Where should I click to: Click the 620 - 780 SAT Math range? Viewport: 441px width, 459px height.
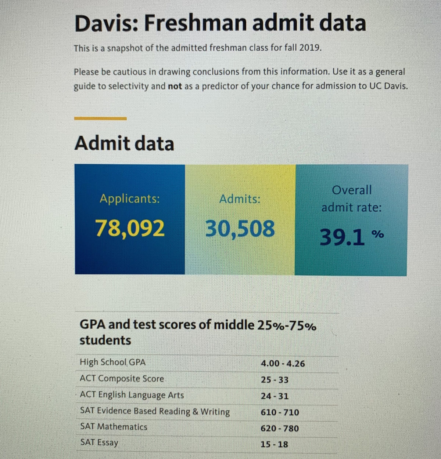pyautogui.click(x=280, y=428)
